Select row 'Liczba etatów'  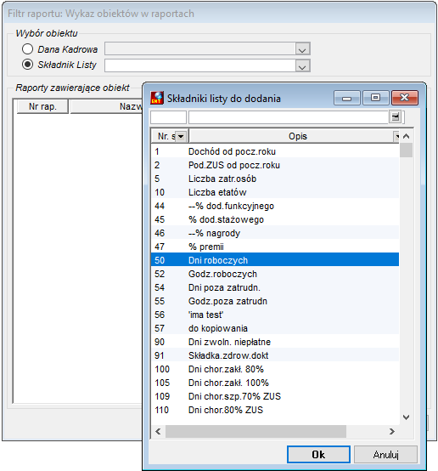[275, 192]
